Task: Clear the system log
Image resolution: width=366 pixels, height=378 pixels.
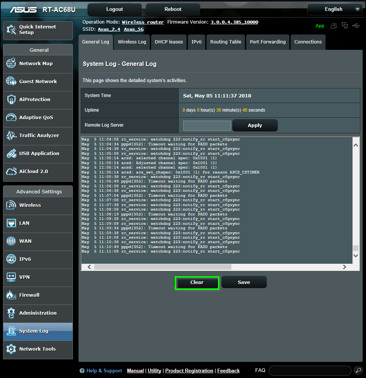Action: click(x=197, y=282)
